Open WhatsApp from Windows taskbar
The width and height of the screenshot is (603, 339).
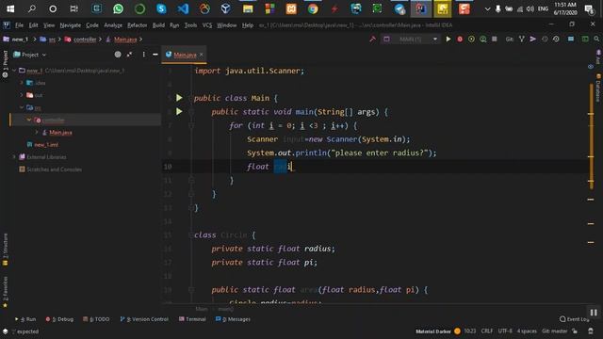point(118,8)
